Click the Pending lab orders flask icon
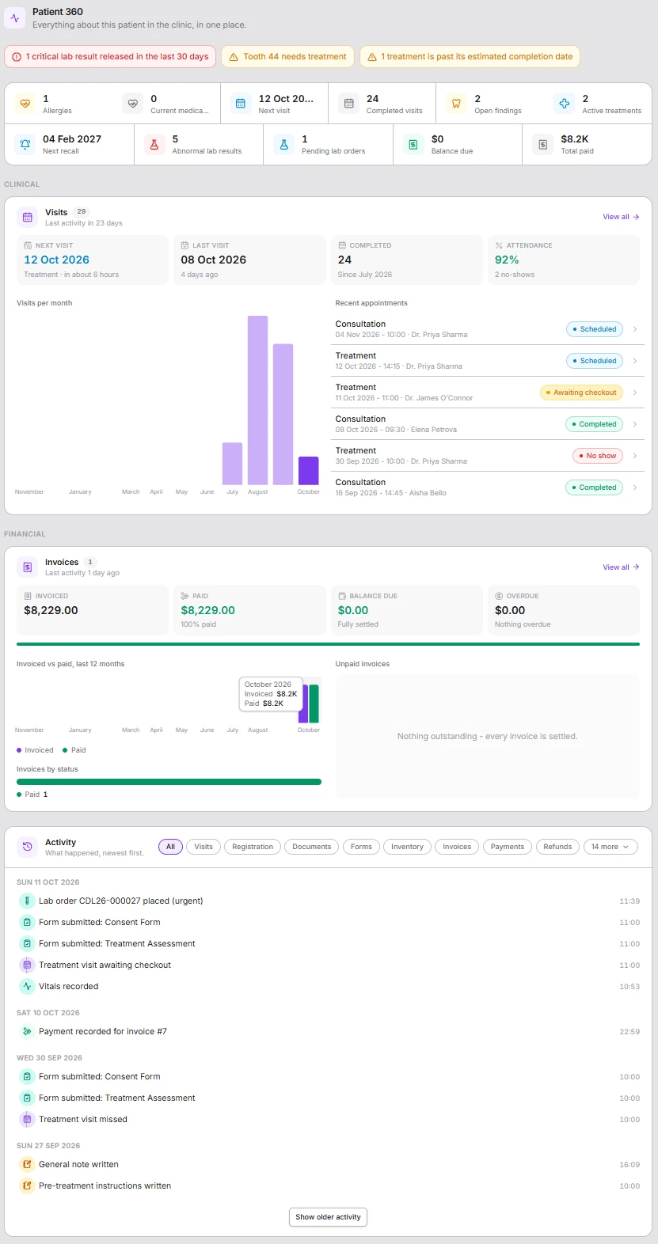 [283, 144]
